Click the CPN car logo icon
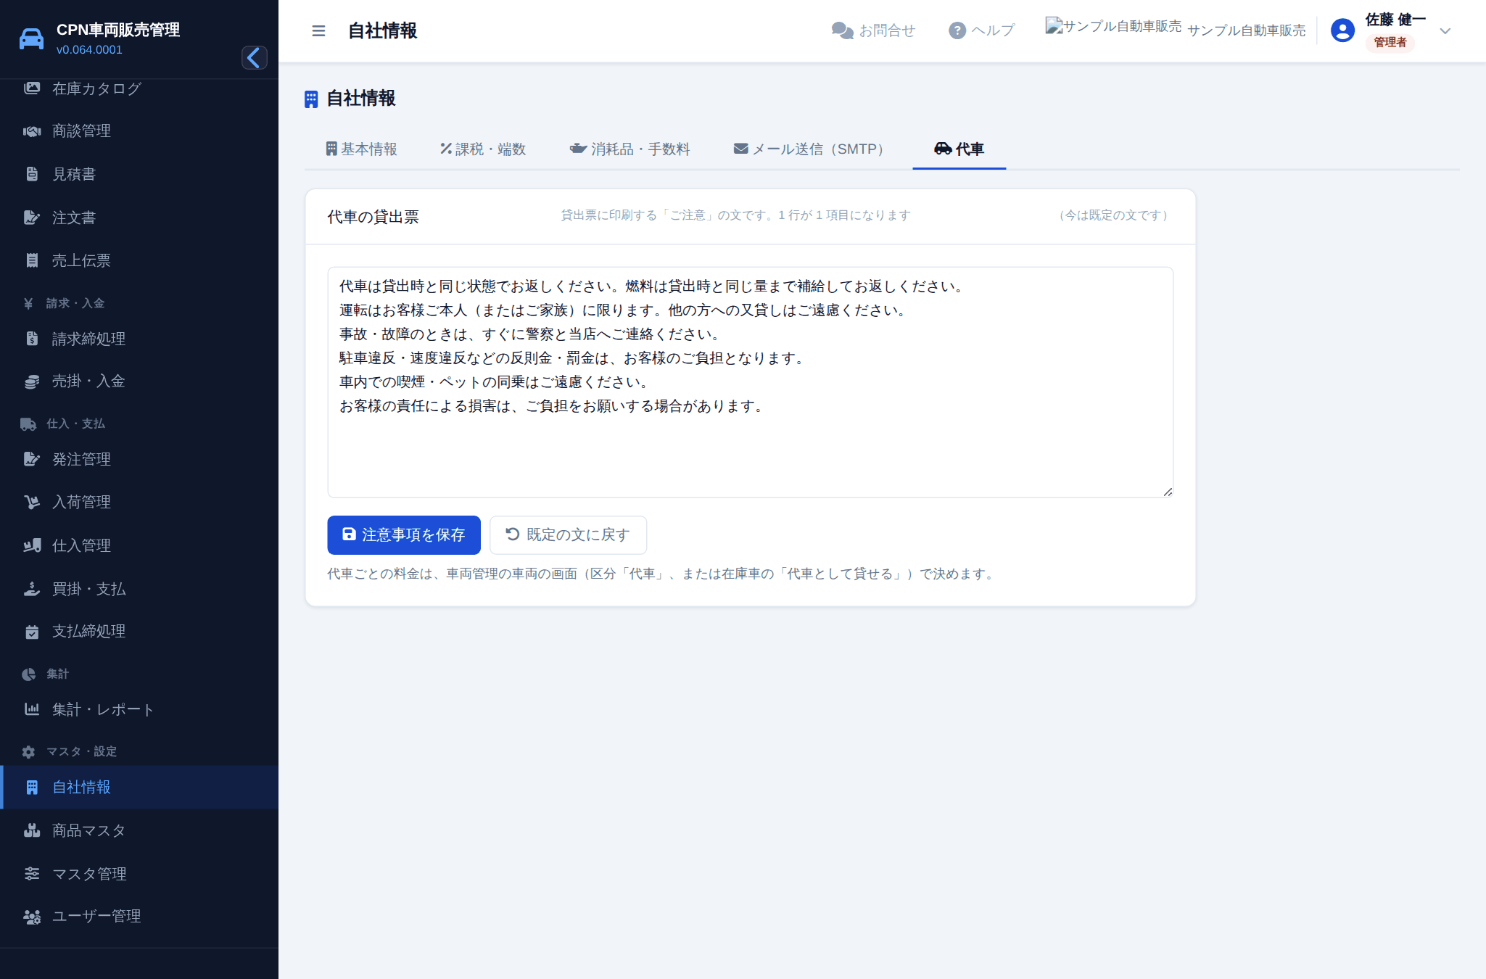 (x=31, y=38)
